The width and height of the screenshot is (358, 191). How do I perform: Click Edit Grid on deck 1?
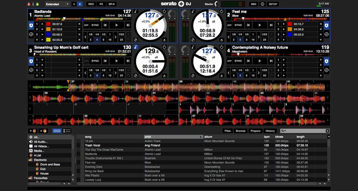coord(110,15)
